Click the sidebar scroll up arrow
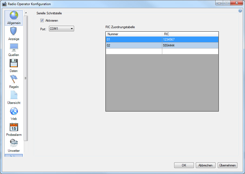Viewport: 245px width, 174px height. (x=26, y=13)
